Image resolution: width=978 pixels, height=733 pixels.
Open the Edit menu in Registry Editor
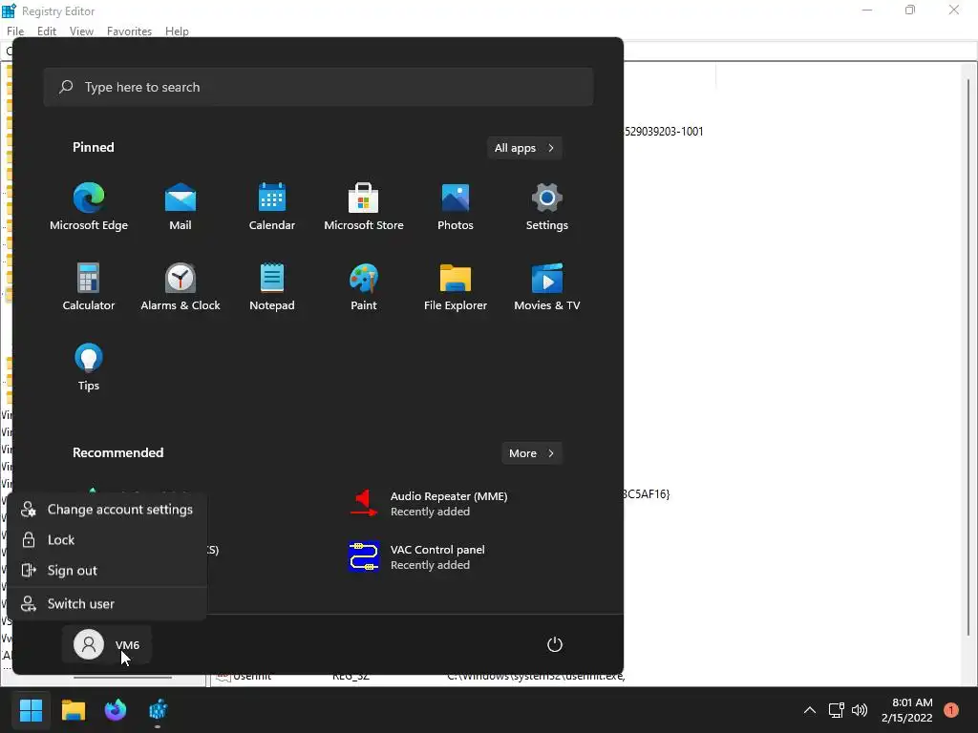click(x=47, y=31)
